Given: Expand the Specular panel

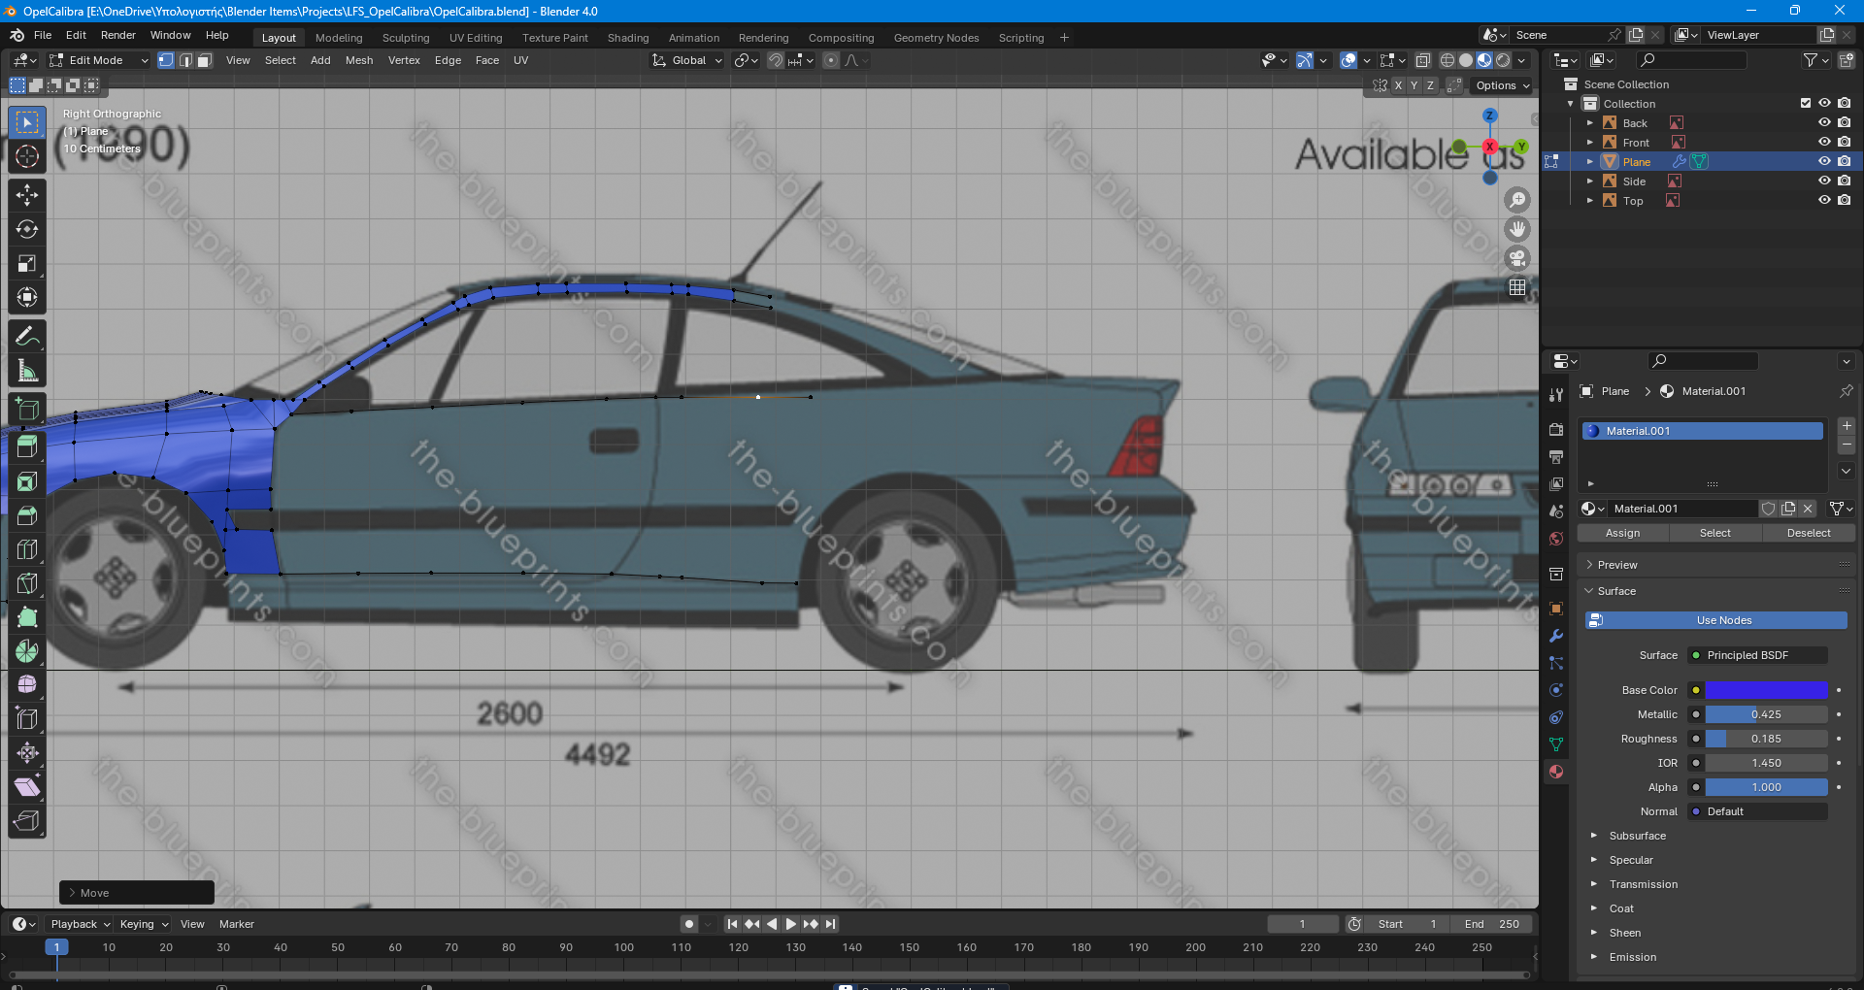Looking at the screenshot, I should click(1631, 860).
